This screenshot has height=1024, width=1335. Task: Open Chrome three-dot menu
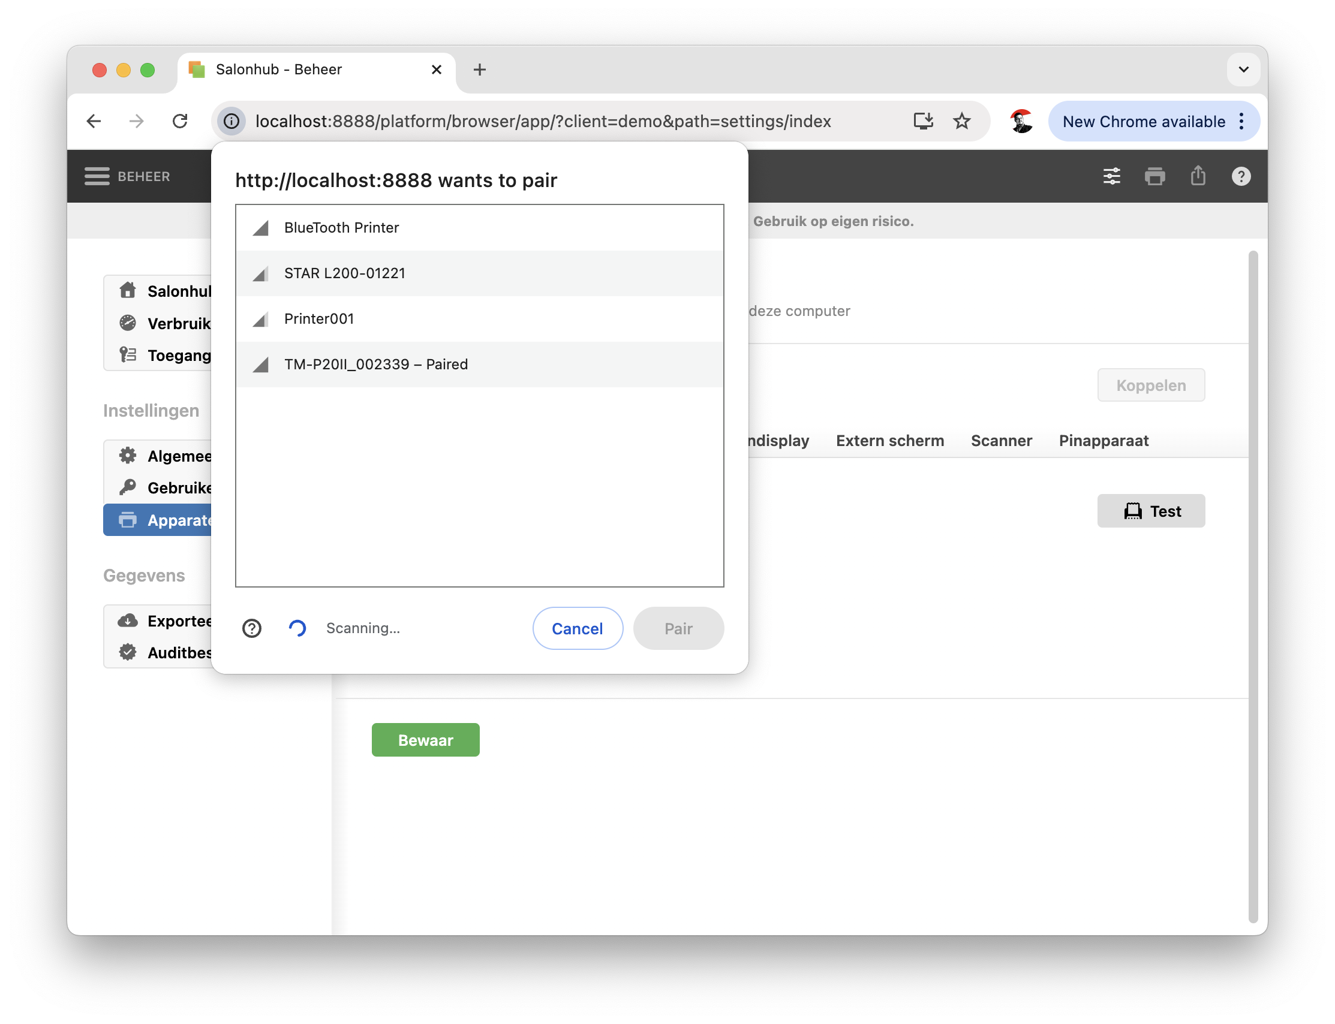[x=1241, y=121]
